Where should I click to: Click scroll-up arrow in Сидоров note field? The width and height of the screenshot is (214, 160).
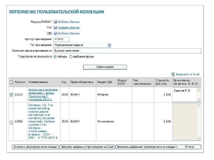[199, 90]
